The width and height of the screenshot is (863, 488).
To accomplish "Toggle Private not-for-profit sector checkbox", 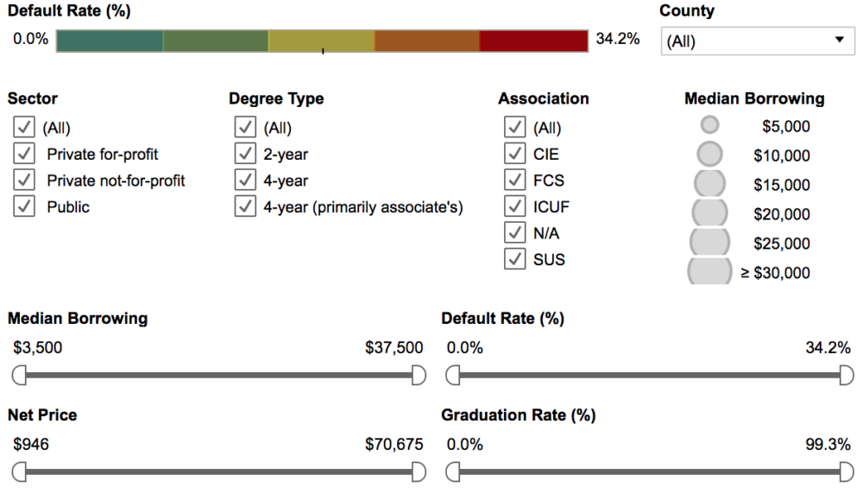I will point(24,181).
